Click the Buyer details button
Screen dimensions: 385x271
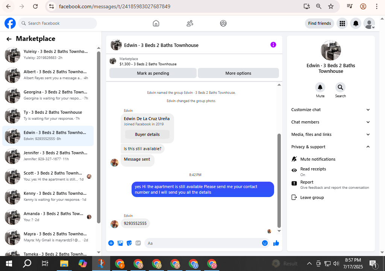147,134
